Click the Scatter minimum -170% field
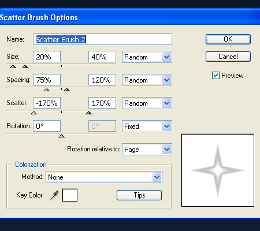Viewport: 260px width, 231px height. 47,103
